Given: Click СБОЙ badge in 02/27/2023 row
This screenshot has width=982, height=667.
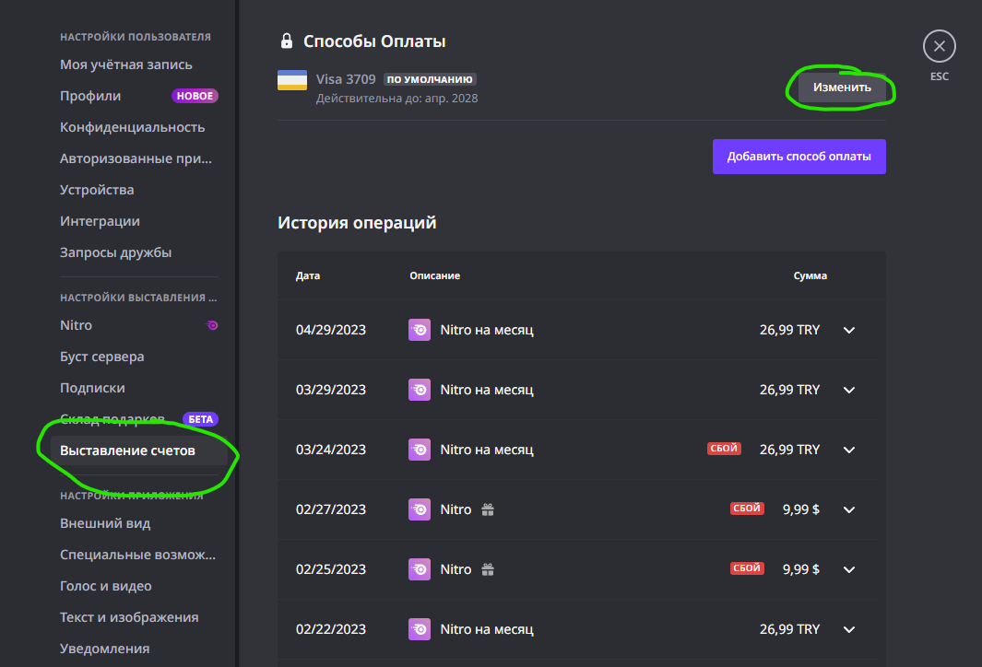Looking at the screenshot, I should [x=747, y=508].
